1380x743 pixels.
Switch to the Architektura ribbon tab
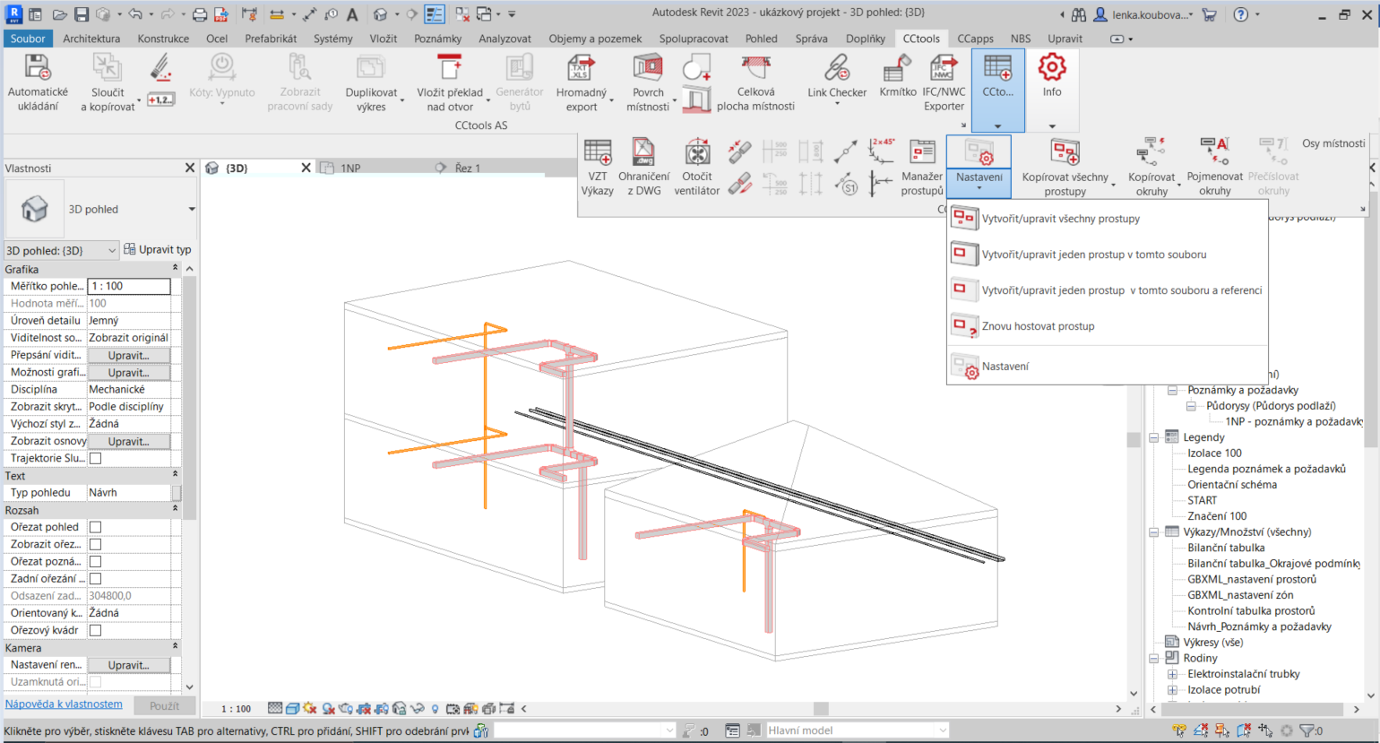91,39
